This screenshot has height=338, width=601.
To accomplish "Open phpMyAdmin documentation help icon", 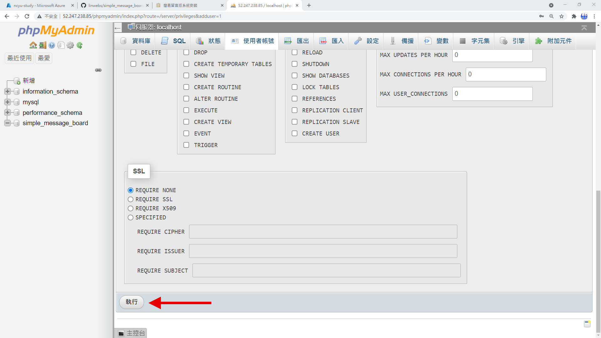I will click(52, 45).
